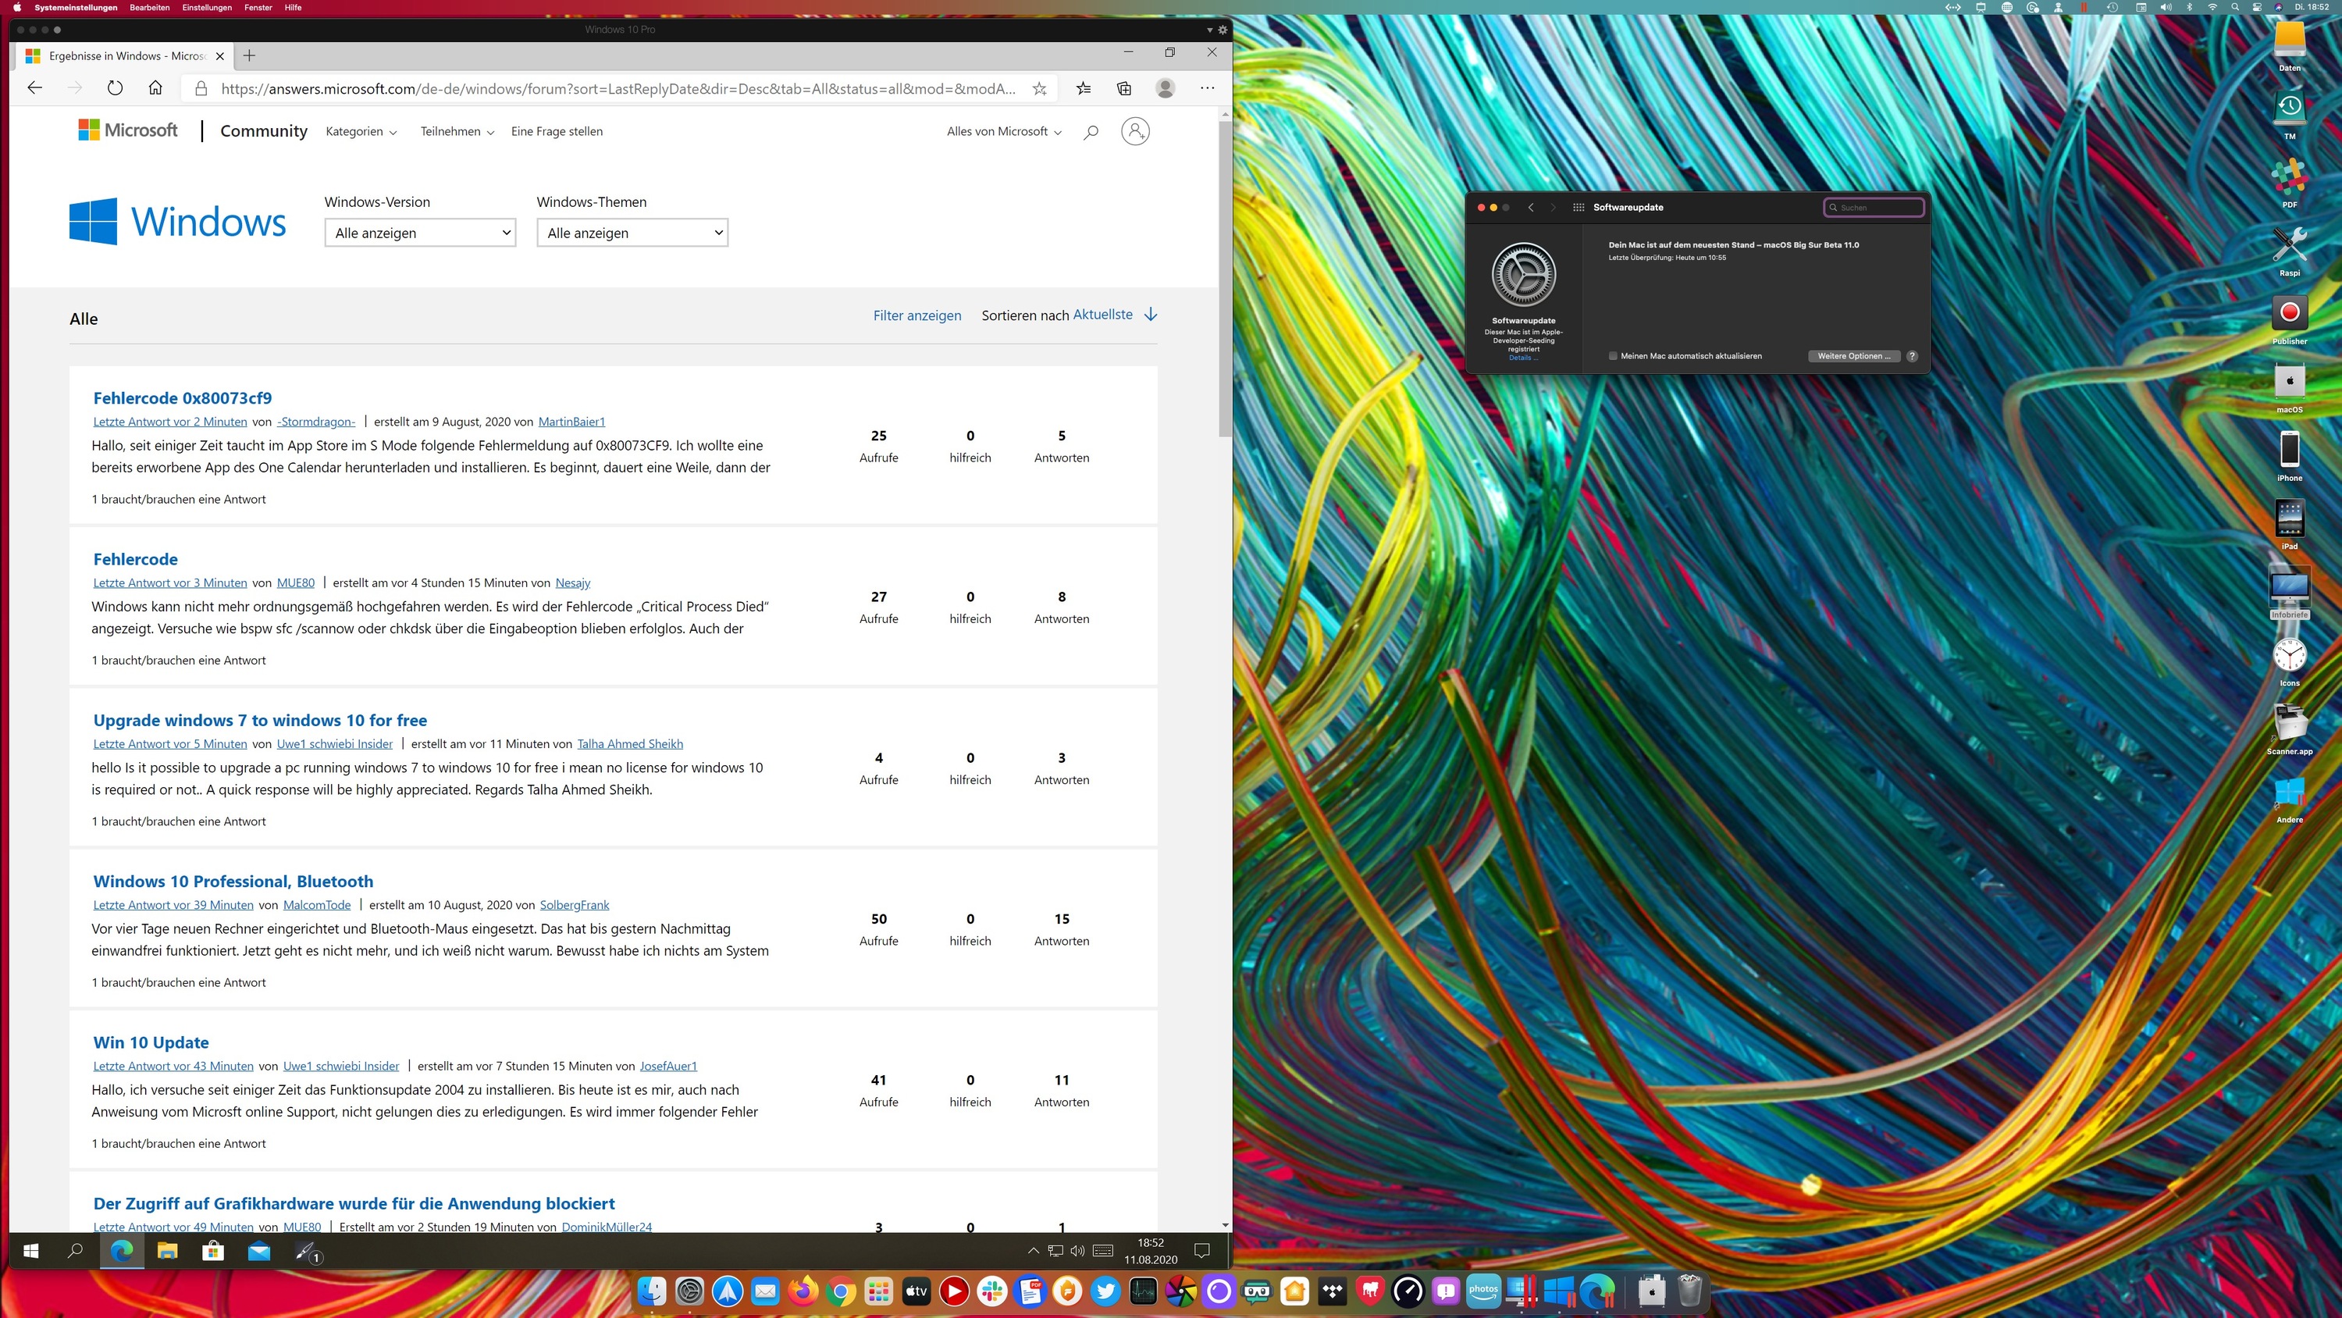Toggle sort direction arrow next to Aktuellste

pos(1151,315)
